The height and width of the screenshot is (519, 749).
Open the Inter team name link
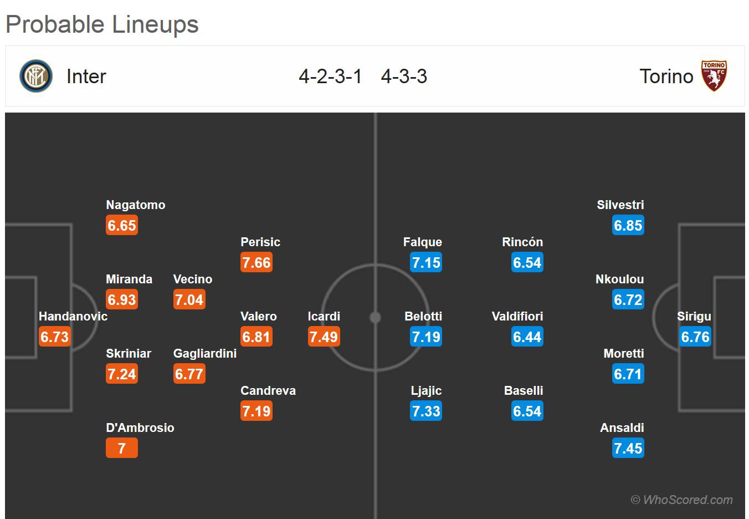click(86, 77)
